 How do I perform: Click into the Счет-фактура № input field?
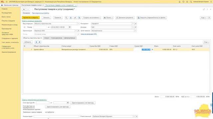[43, 103]
